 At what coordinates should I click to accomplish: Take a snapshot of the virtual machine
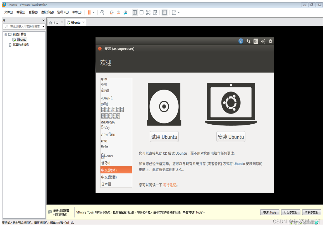(x=112, y=12)
